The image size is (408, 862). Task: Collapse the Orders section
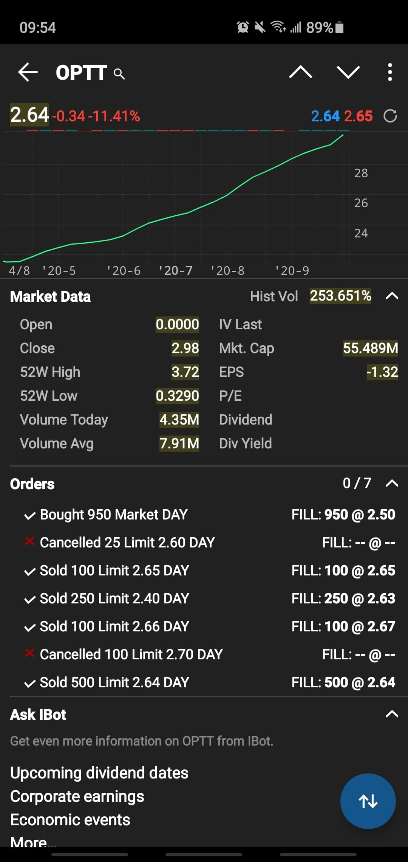click(392, 483)
